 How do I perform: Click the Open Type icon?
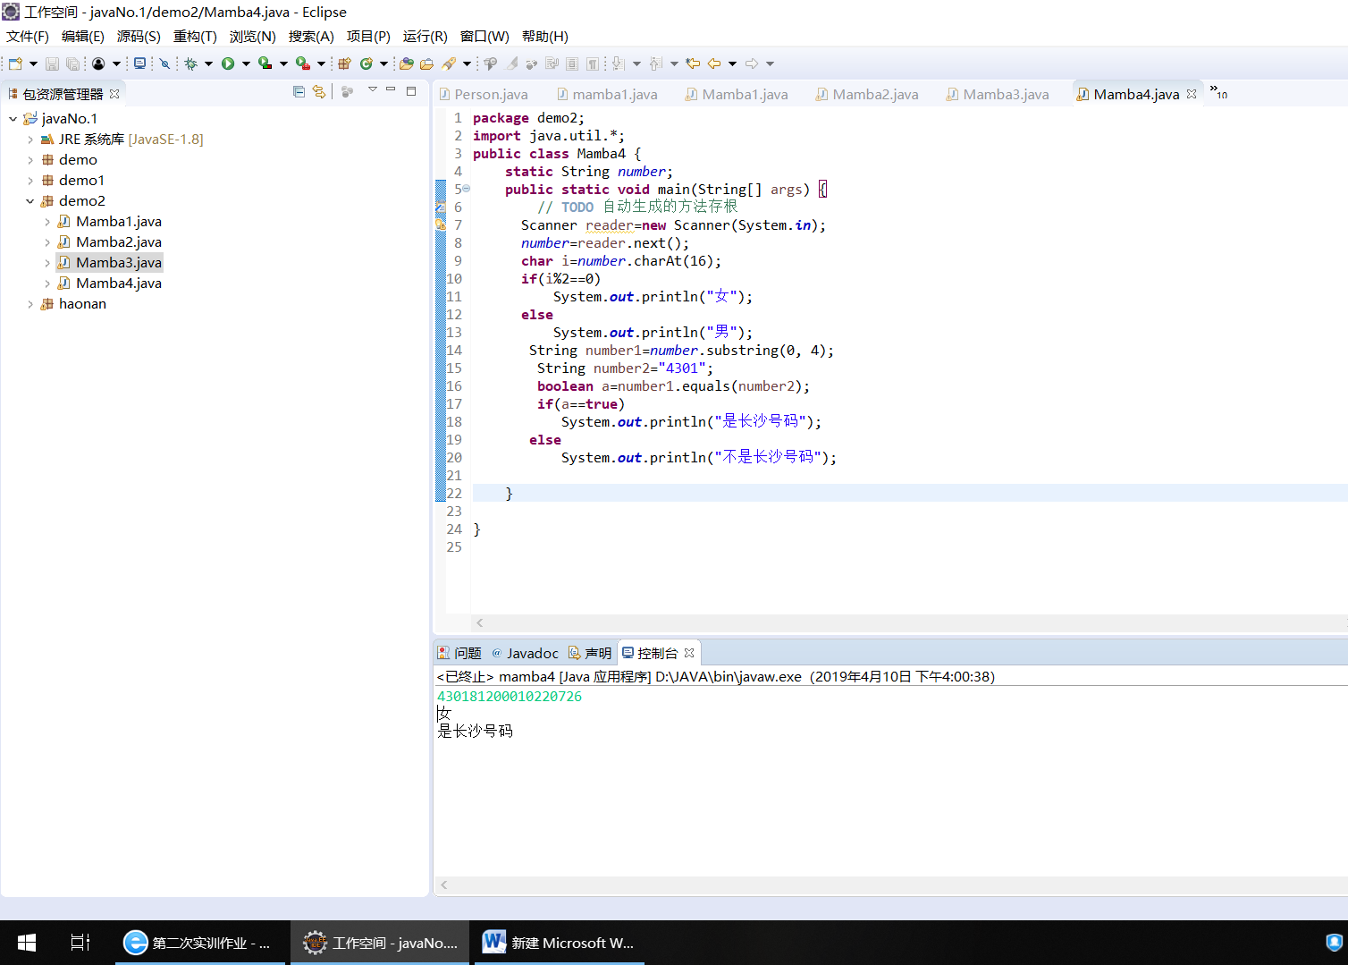click(x=407, y=63)
